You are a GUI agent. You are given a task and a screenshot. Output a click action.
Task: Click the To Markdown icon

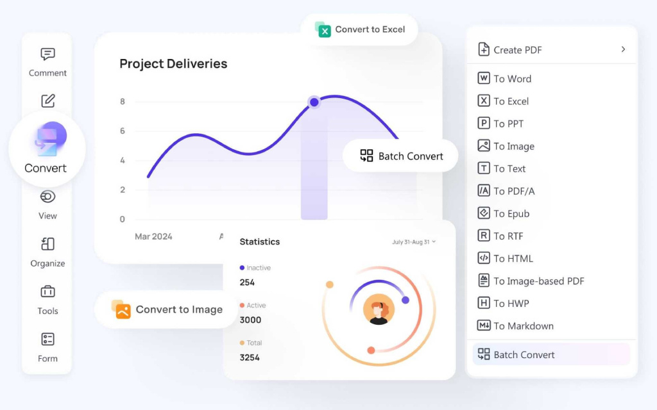point(484,325)
